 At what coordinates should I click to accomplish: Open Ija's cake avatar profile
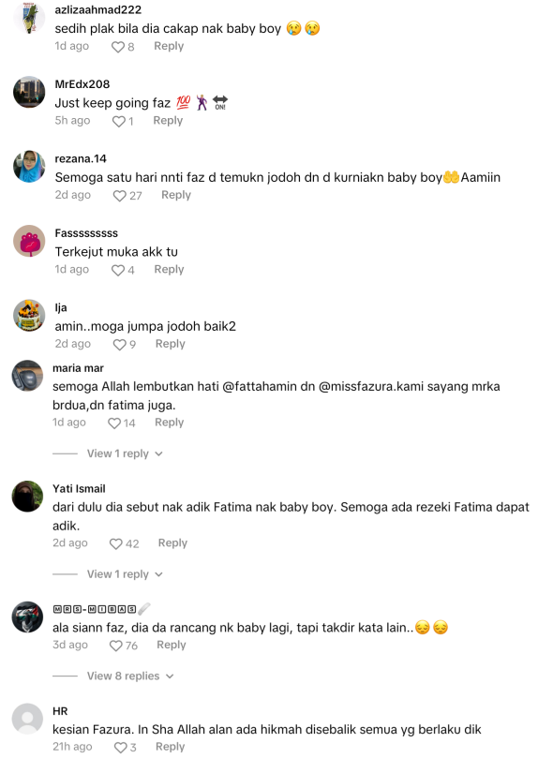coord(29,315)
